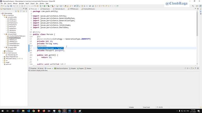
Task: Click the External Tools run icon
Action: point(53,6)
